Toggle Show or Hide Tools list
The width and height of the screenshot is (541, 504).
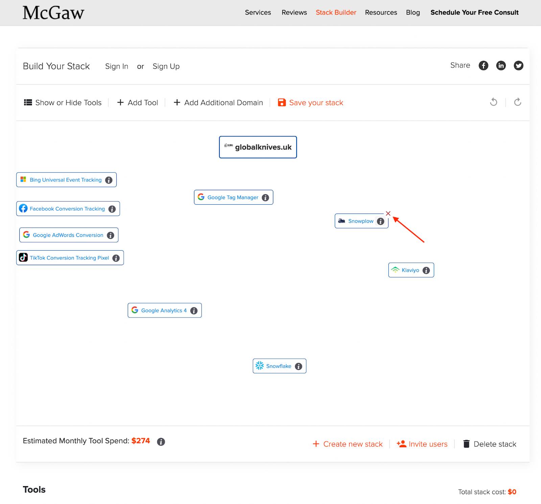tap(63, 103)
